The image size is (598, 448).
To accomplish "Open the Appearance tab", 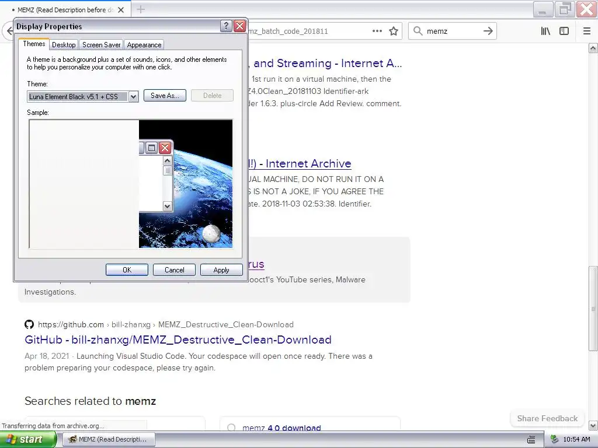I will (x=144, y=44).
